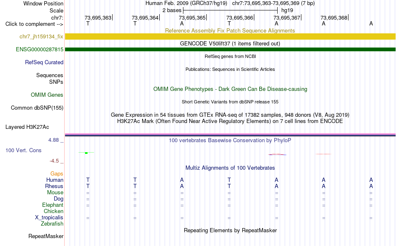Click the Zebrafish species row label
Image resolution: width=396 pixels, height=246 pixels.
[x=52, y=224]
